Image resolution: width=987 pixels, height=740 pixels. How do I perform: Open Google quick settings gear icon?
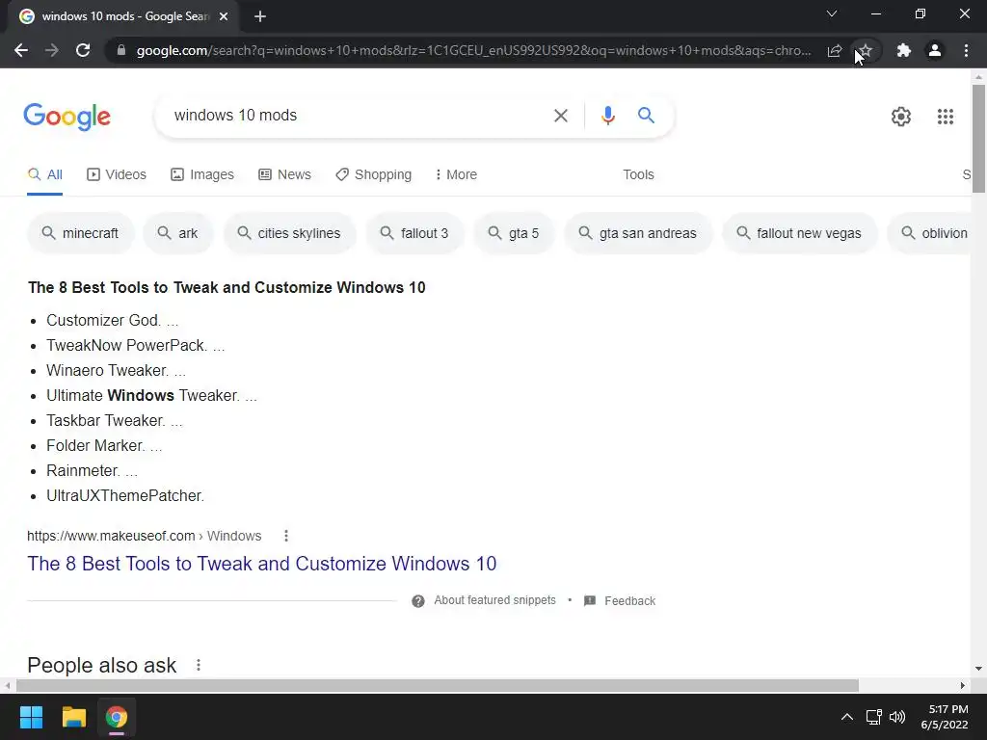[x=901, y=117]
